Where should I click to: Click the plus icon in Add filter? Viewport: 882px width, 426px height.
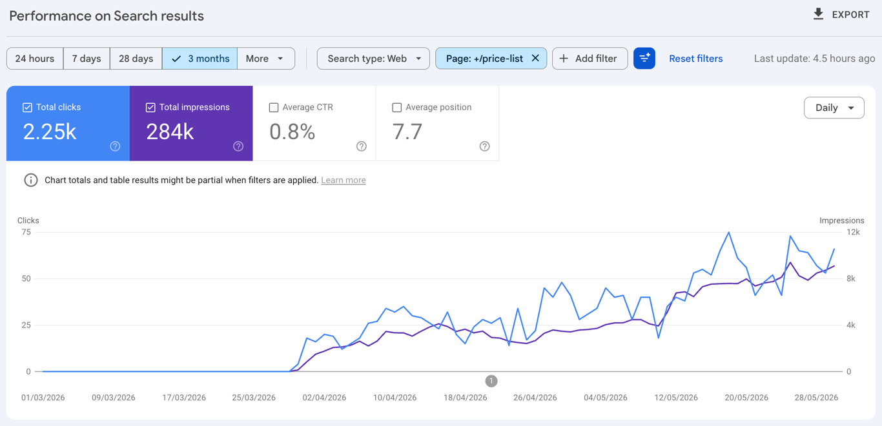(564, 59)
